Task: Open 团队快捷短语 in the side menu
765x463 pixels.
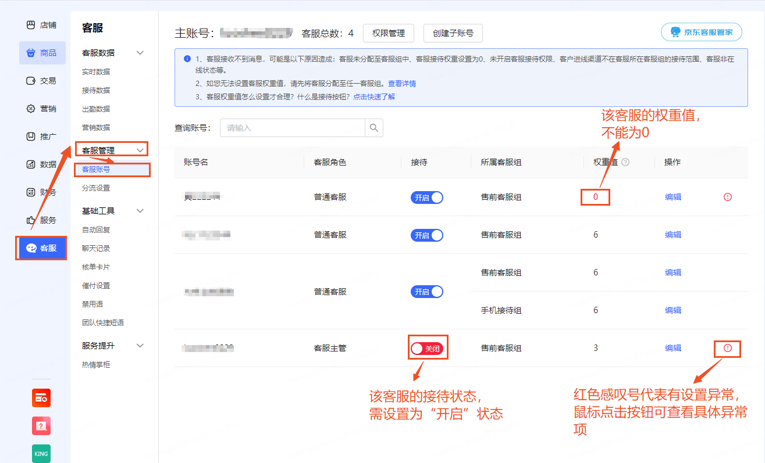Action: tap(103, 323)
